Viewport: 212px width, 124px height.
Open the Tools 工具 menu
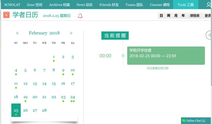coord(186,5)
